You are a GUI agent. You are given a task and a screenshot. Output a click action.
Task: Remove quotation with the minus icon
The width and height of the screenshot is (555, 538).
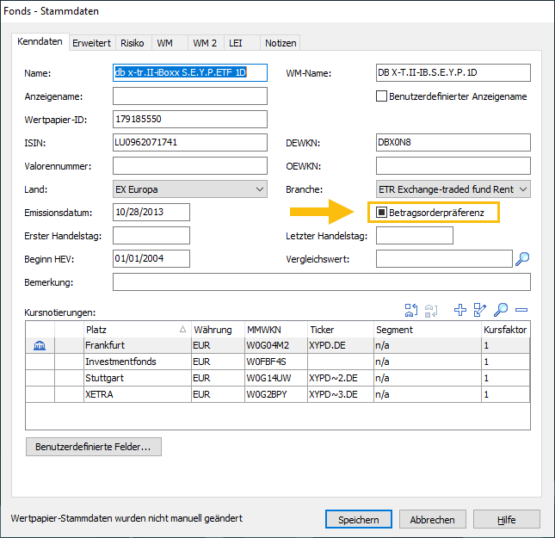click(x=521, y=311)
